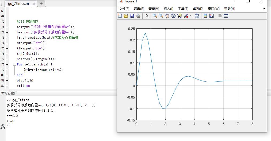Insert a colorbar via toolbar icon
This screenshot has width=271, height=141.
(x=205, y=16)
